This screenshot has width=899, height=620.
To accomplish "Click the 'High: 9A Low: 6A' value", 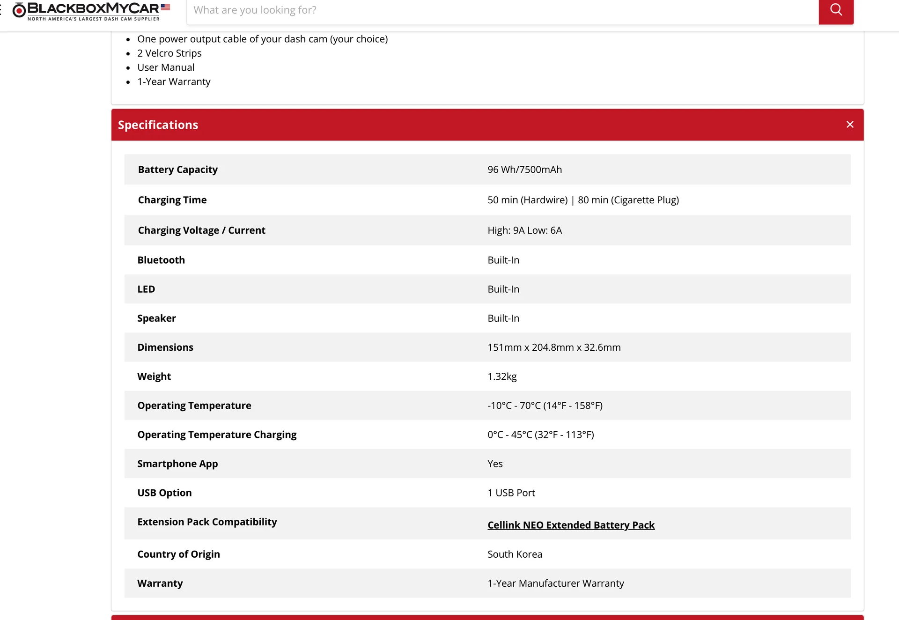I will (x=524, y=230).
